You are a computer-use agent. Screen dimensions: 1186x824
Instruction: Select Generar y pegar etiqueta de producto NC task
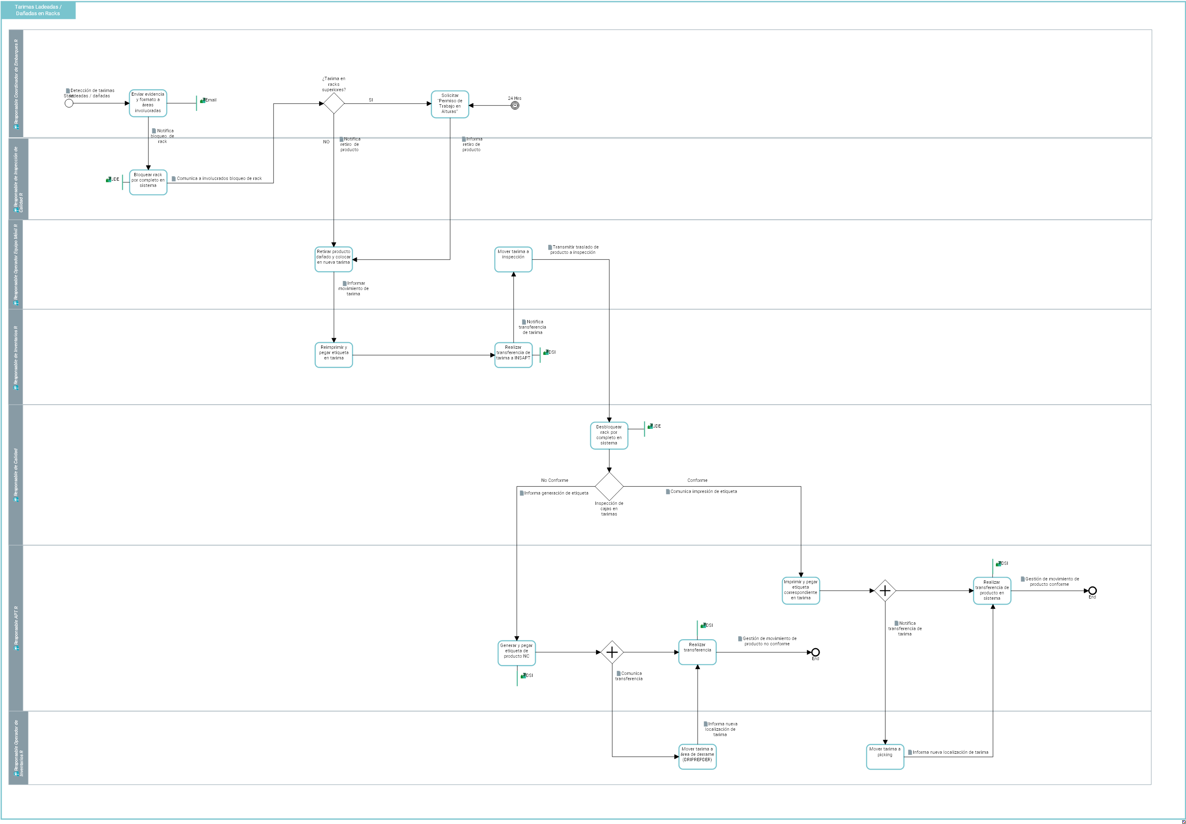pyautogui.click(x=517, y=653)
